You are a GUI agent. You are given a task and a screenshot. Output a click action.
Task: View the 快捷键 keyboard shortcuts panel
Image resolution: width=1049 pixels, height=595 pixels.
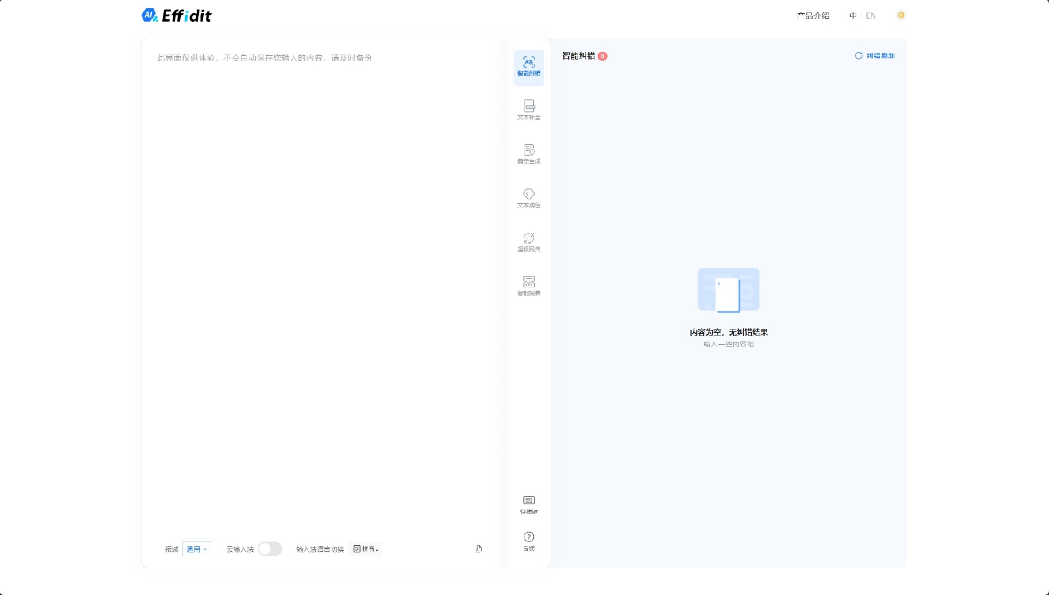pos(528,504)
